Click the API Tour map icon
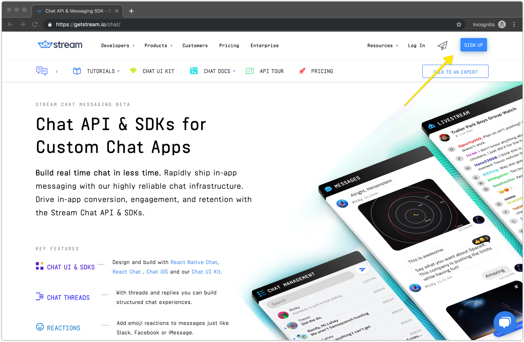The height and width of the screenshot is (342, 524). [250, 71]
